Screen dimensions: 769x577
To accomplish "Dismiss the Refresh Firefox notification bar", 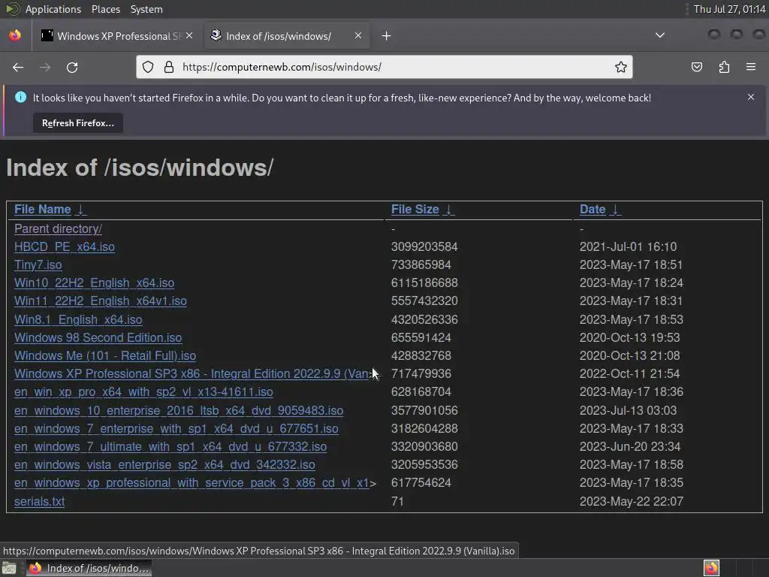I will 751,97.
